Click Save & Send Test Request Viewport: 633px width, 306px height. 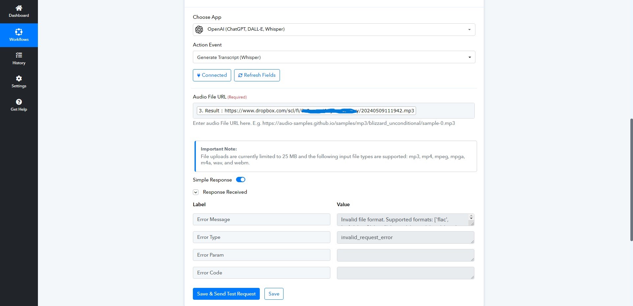click(x=226, y=294)
